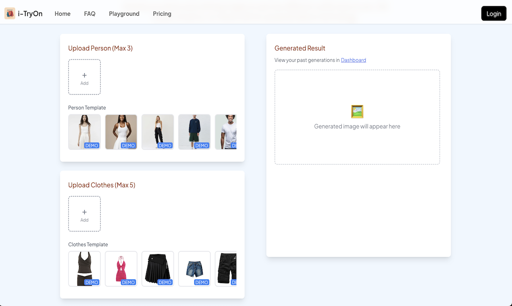
Task: Click the generated image placeholder icon
Action: 357,112
